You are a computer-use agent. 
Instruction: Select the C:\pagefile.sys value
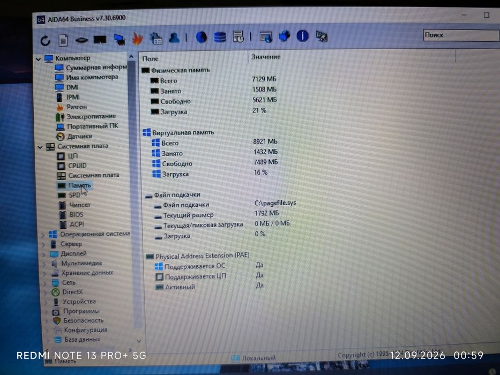coord(275,203)
